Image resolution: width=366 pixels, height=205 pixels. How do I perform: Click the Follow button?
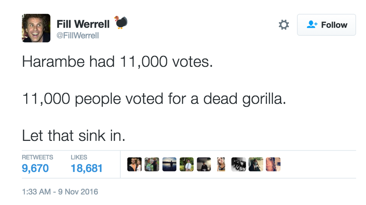[x=326, y=25]
